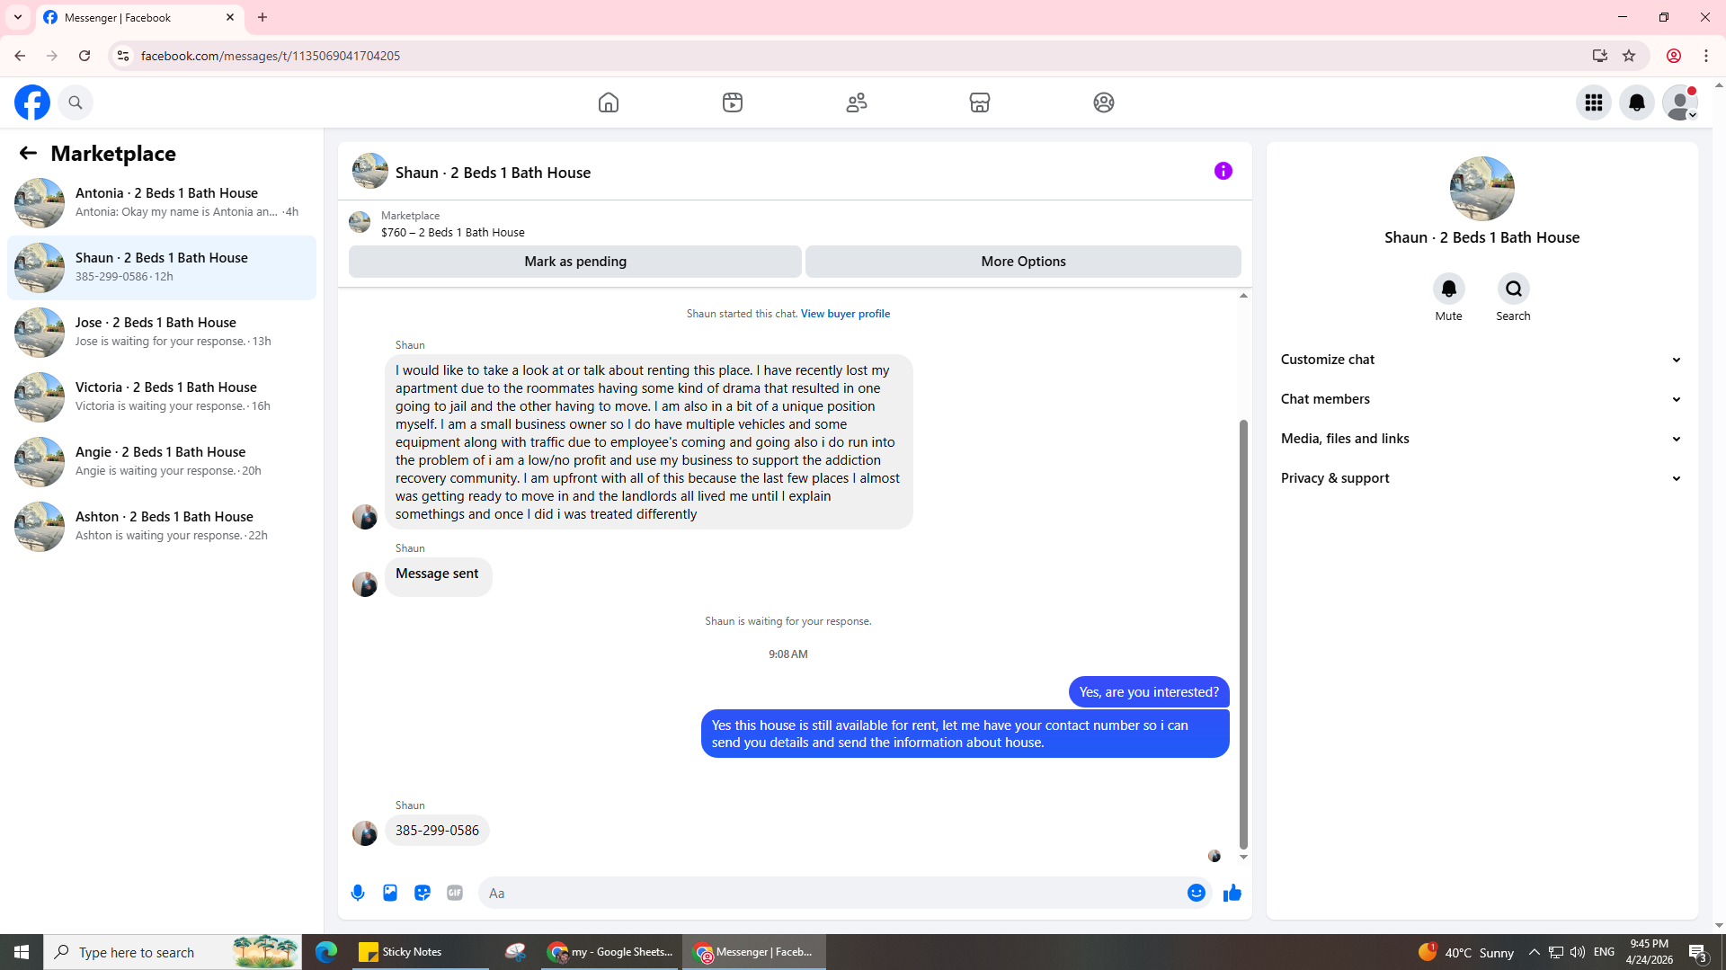Screen dimensions: 1726x970
Task: Open the Chrome profile icon
Action: point(1674,56)
